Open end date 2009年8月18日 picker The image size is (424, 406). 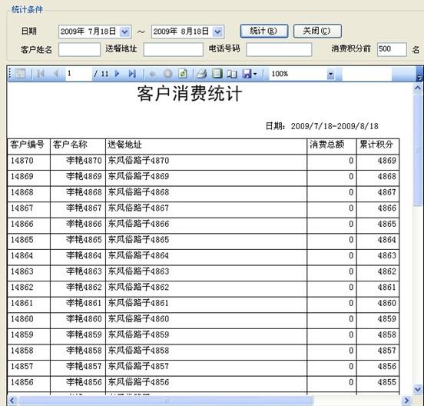217,32
